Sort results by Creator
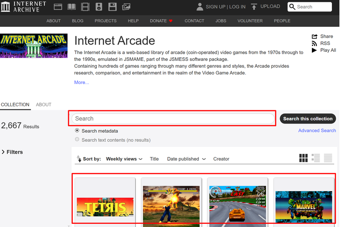 (x=221, y=159)
